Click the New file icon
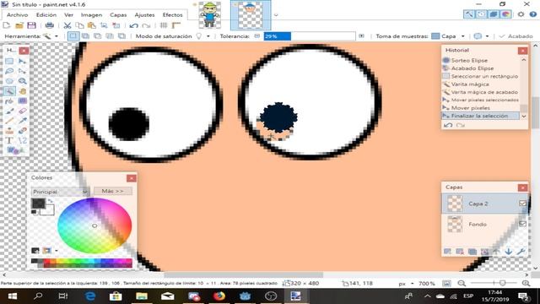Viewport: 540px width, 304px height. [x=7, y=25]
